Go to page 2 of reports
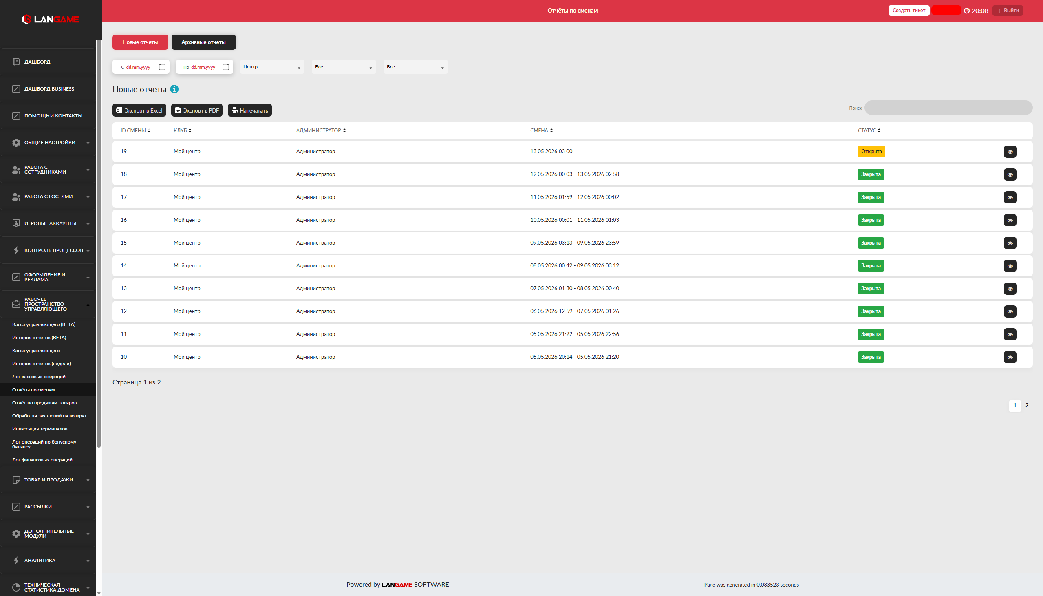Image resolution: width=1043 pixels, height=596 pixels. coord(1027,406)
